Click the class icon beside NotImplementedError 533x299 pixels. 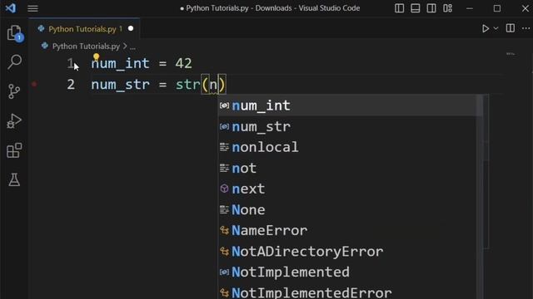(x=224, y=292)
